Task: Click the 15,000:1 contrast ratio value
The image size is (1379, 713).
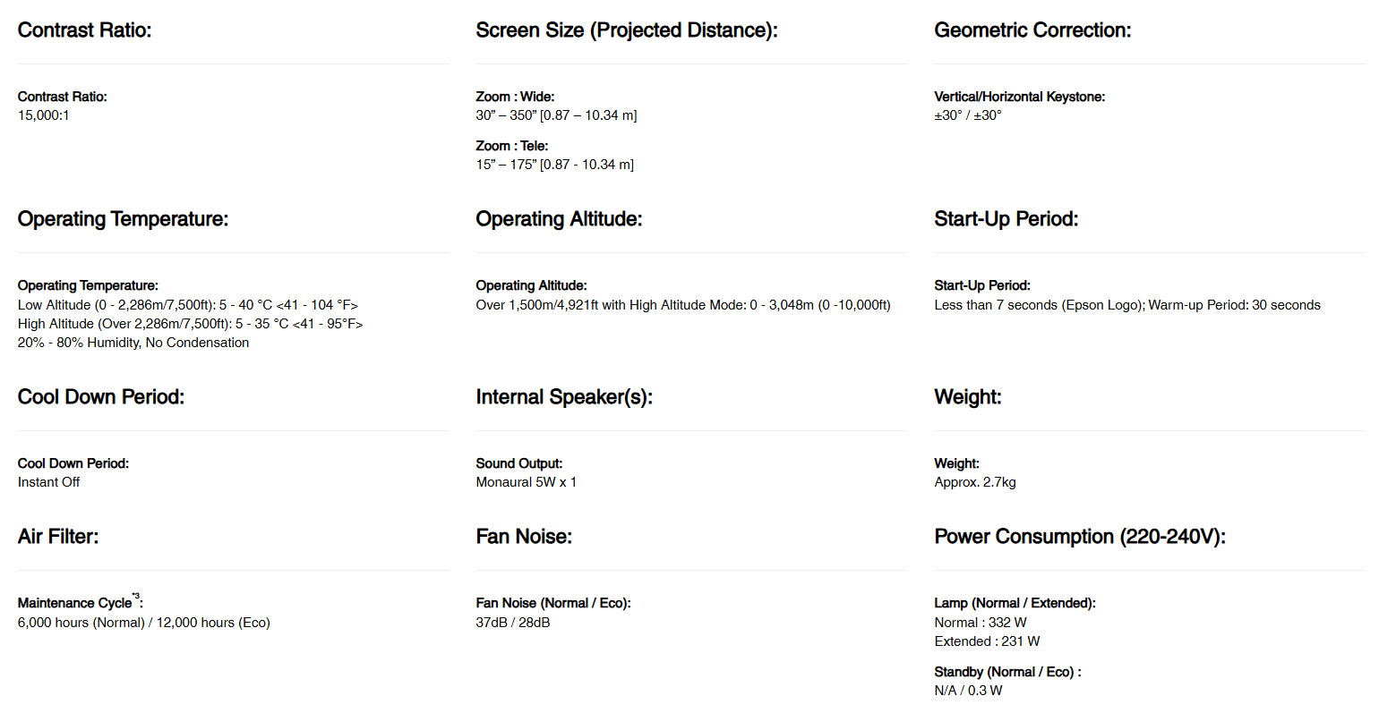Action: [x=44, y=115]
